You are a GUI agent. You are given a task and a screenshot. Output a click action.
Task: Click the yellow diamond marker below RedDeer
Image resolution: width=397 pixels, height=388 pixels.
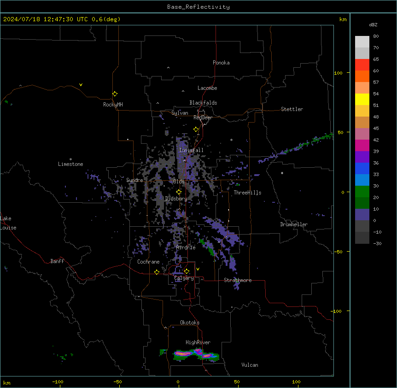[x=196, y=129]
